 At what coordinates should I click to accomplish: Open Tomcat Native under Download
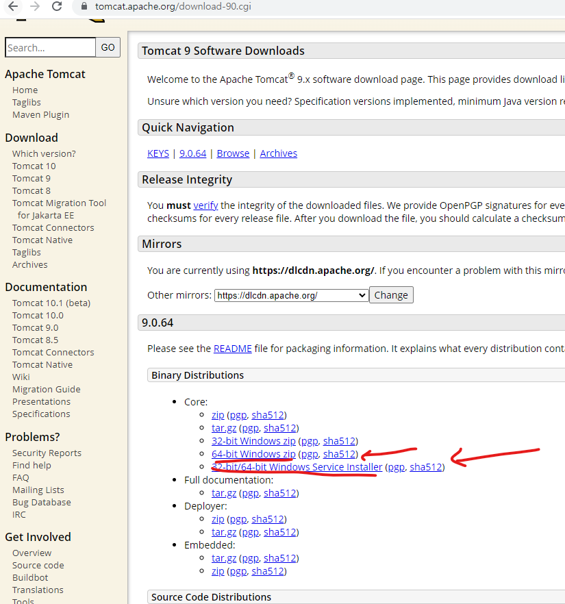point(42,240)
